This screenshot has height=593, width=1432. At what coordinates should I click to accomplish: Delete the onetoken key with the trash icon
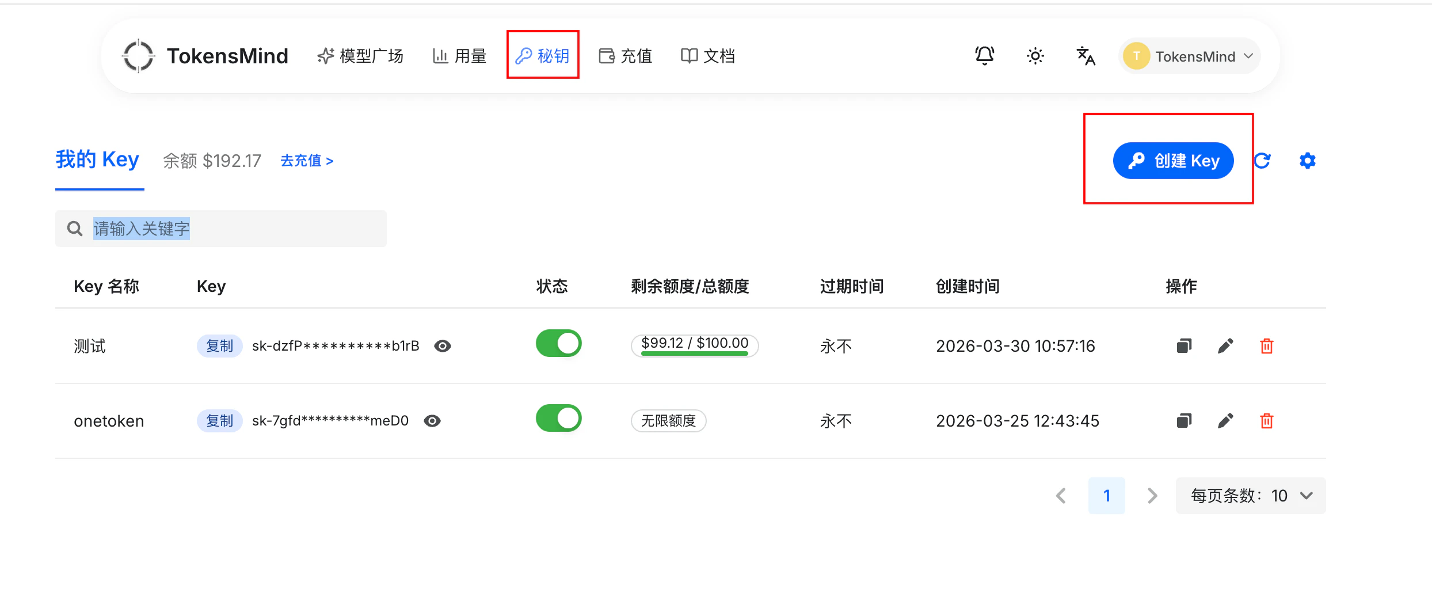[x=1267, y=421]
